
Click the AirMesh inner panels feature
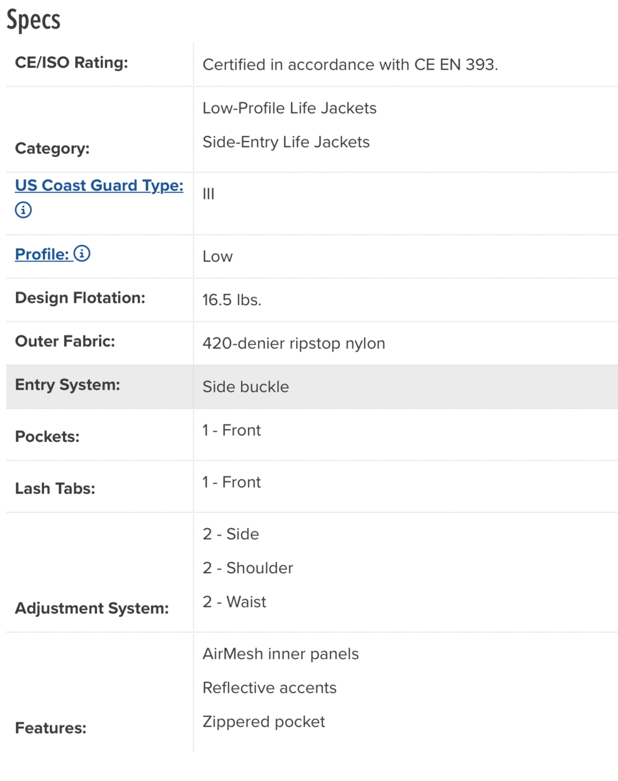[281, 654]
